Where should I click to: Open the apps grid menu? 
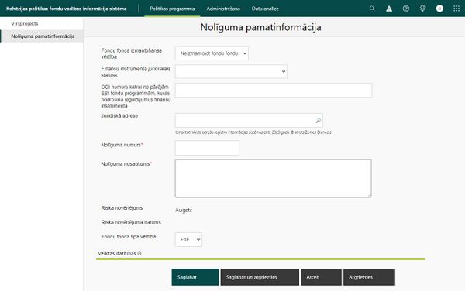click(x=456, y=9)
